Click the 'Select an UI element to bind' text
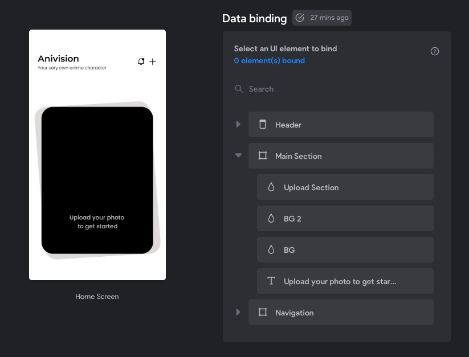Screen dimensions: 469x357 click(286, 49)
